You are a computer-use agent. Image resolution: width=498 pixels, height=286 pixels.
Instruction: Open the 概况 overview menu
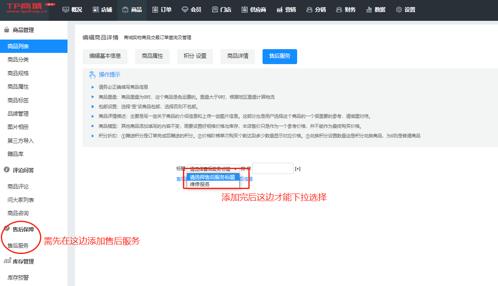point(72,10)
